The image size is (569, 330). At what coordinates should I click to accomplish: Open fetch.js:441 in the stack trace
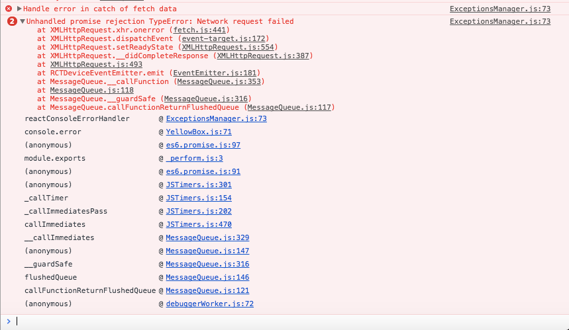tap(199, 30)
